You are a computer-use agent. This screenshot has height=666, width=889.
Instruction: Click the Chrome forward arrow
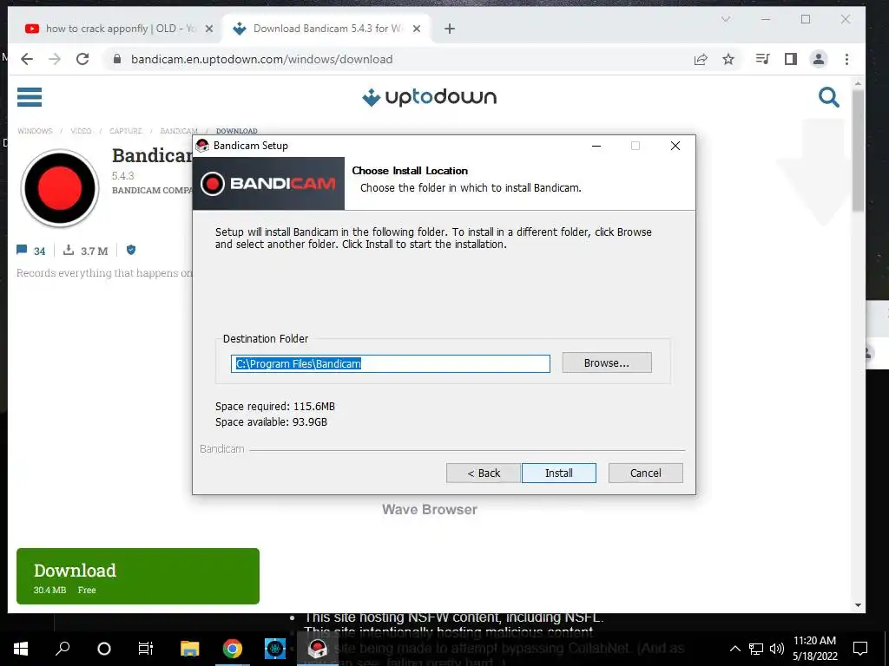coord(55,59)
